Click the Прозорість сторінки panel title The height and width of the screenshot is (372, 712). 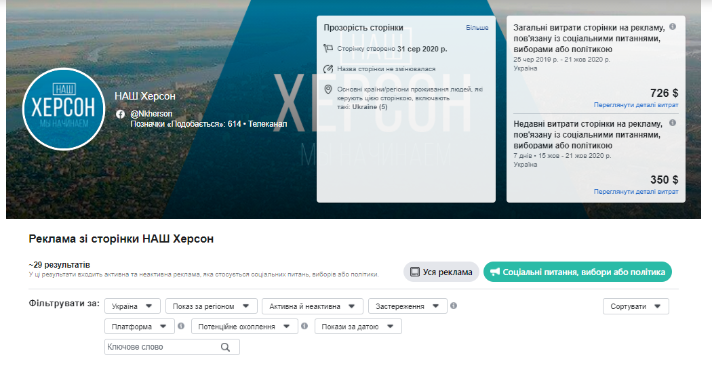(x=363, y=28)
